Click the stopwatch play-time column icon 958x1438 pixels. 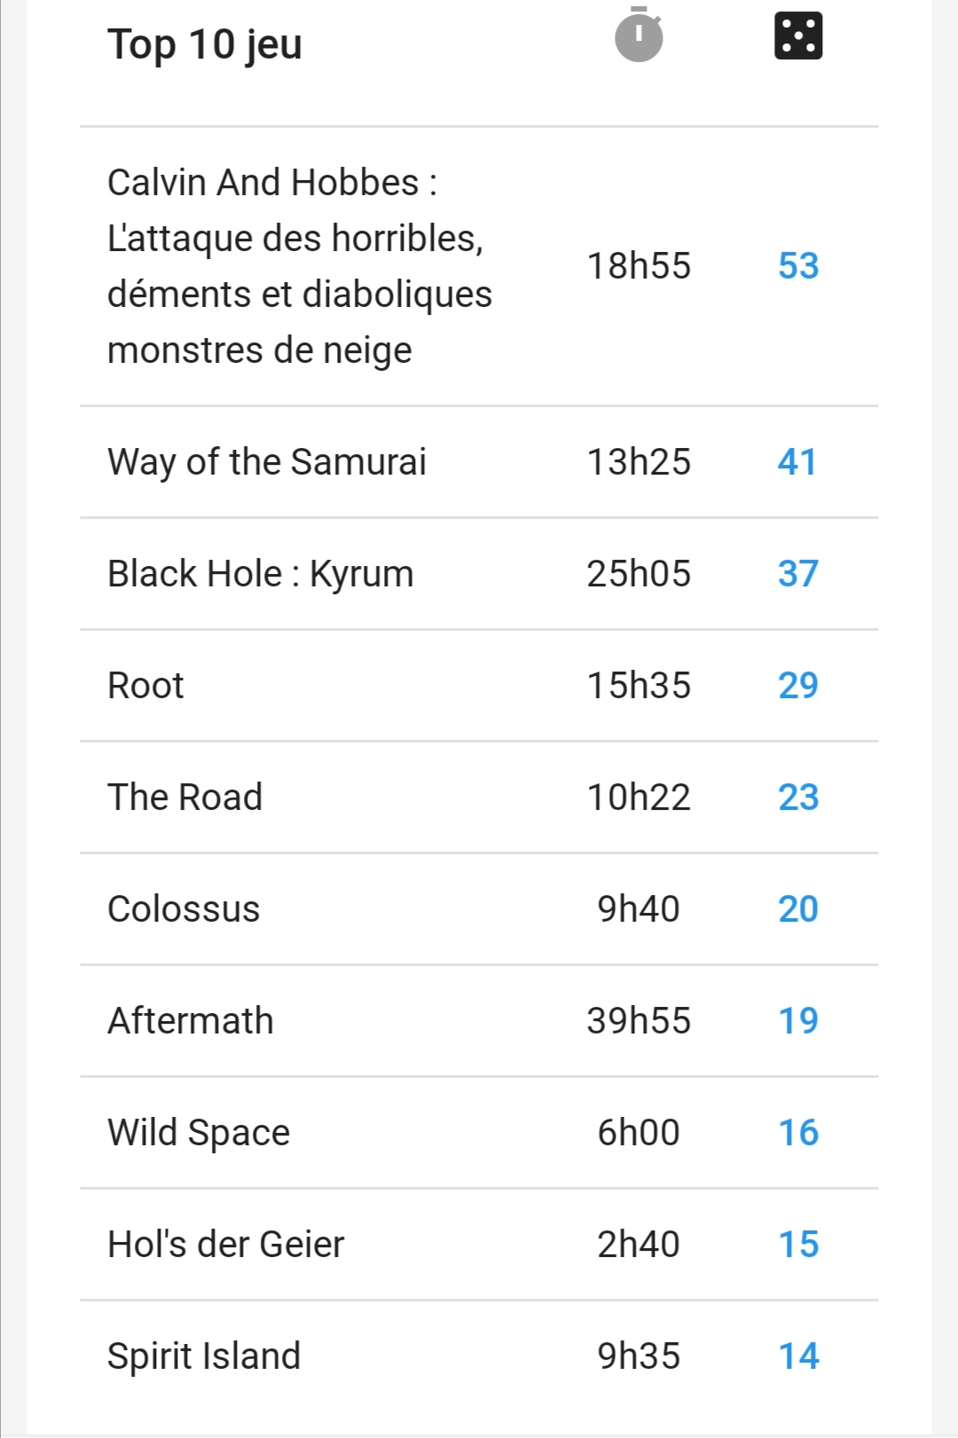click(639, 35)
